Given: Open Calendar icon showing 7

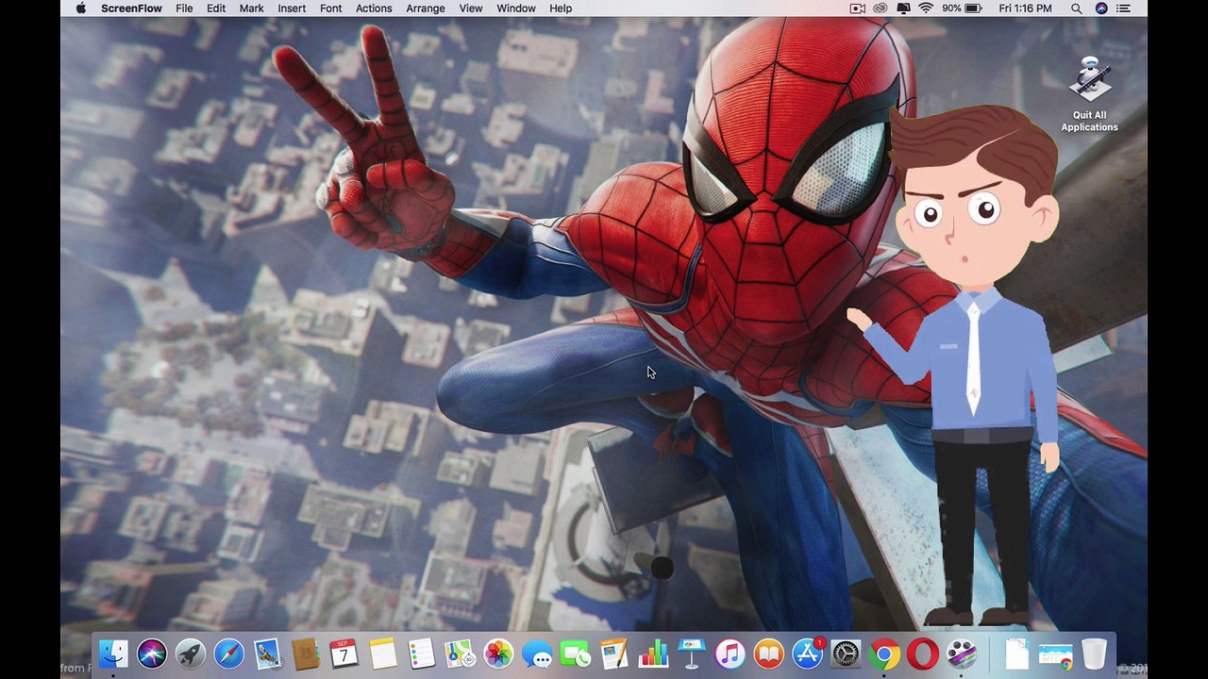Looking at the screenshot, I should (x=344, y=654).
